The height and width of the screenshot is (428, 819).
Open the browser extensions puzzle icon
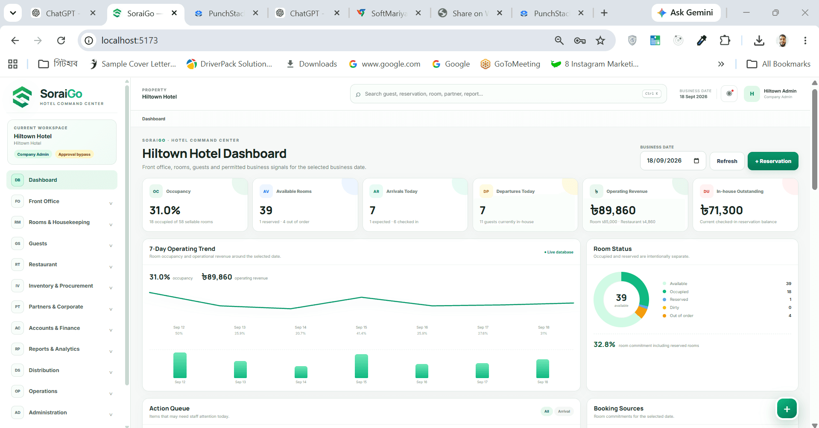coord(725,41)
